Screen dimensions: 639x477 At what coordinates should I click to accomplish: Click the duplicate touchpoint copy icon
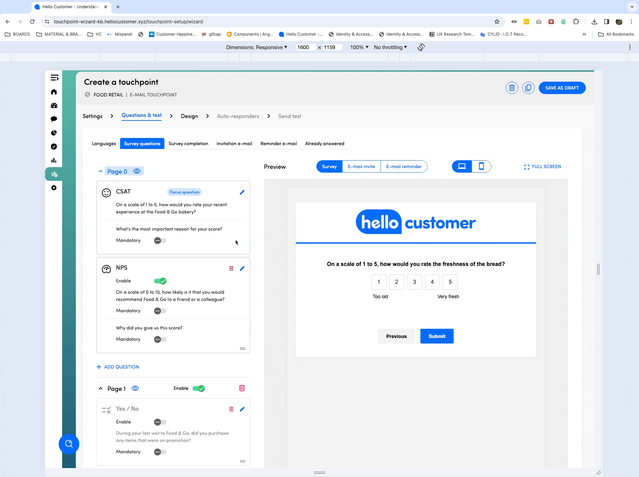tap(528, 88)
